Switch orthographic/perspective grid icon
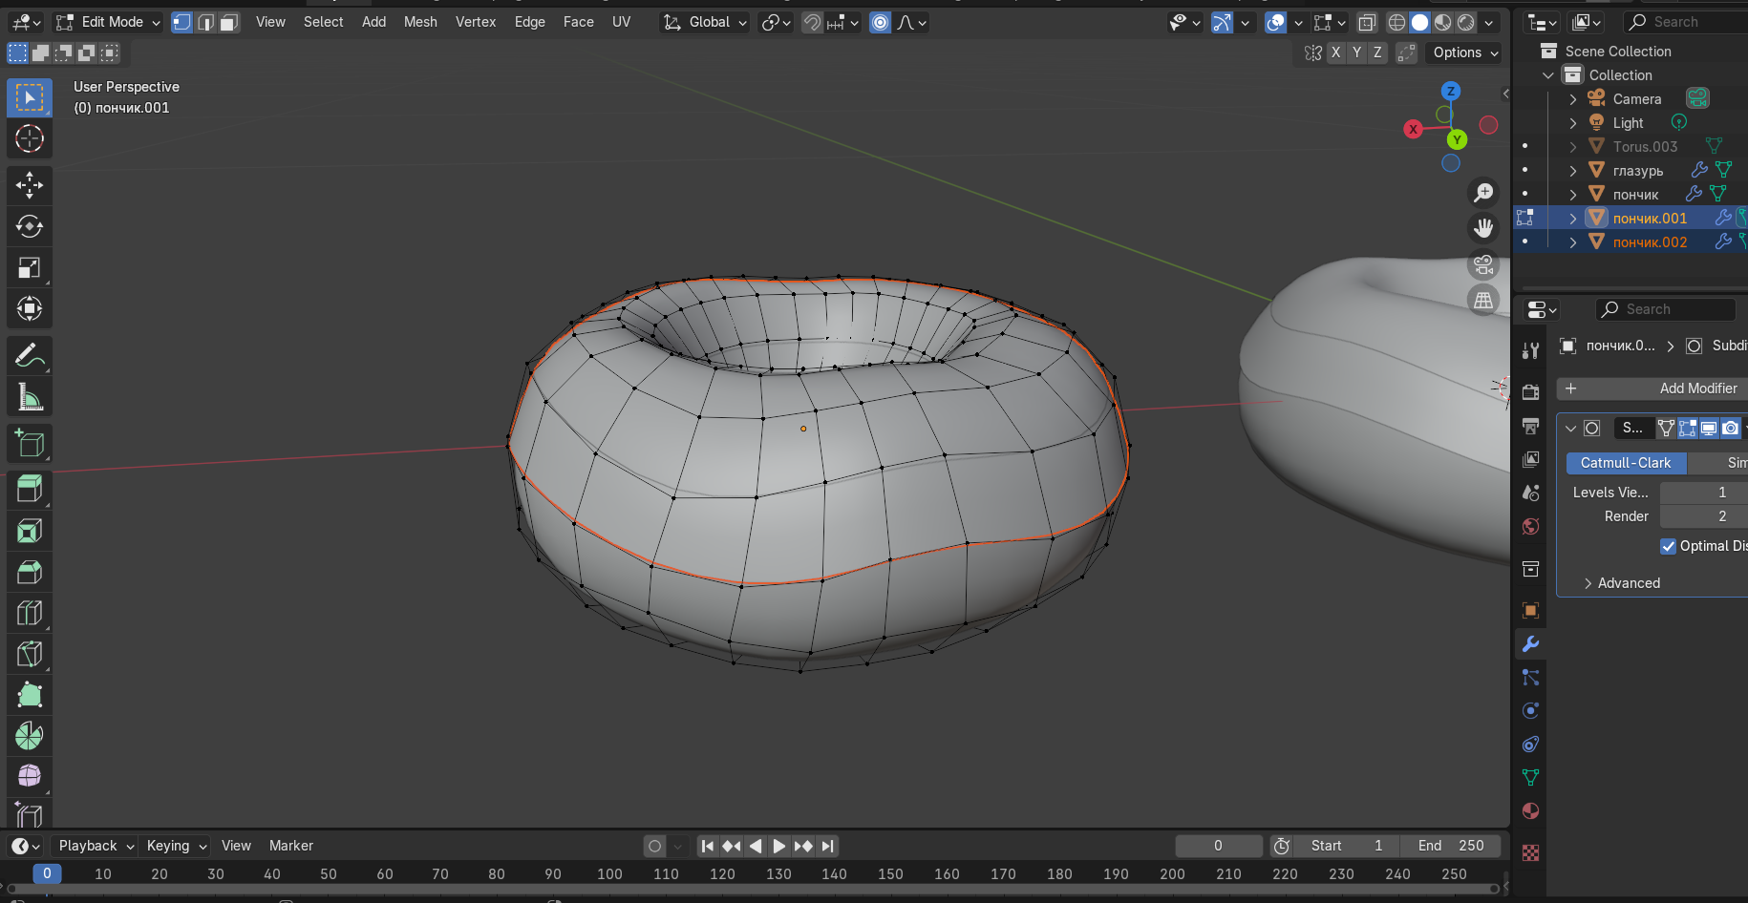The width and height of the screenshot is (1748, 903). tap(1483, 301)
